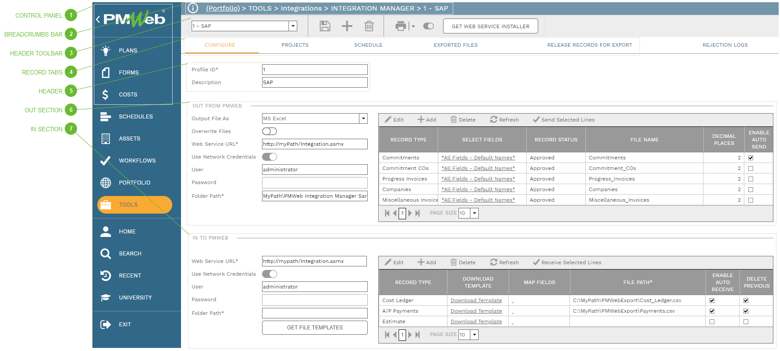Open the 1 - SAP profile dropdown
Image resolution: width=780 pixels, height=351 pixels.
[x=293, y=26]
